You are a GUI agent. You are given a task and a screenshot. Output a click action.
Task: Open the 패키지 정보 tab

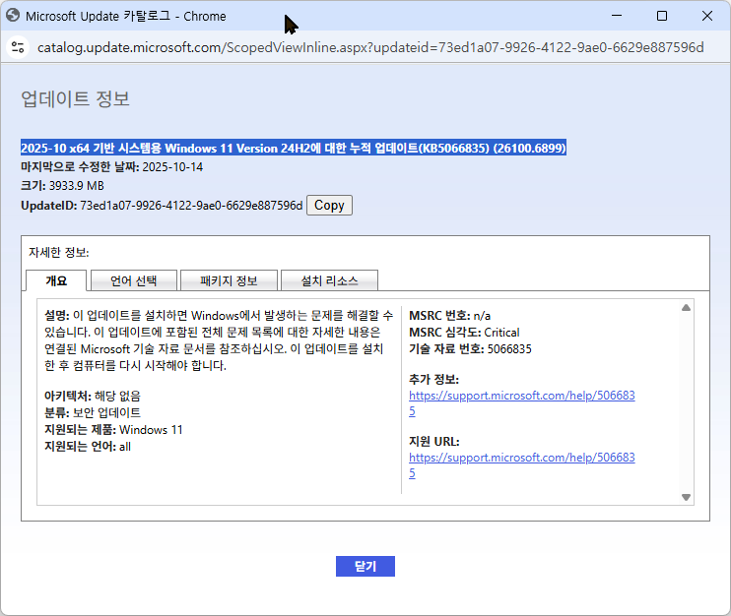coord(229,280)
